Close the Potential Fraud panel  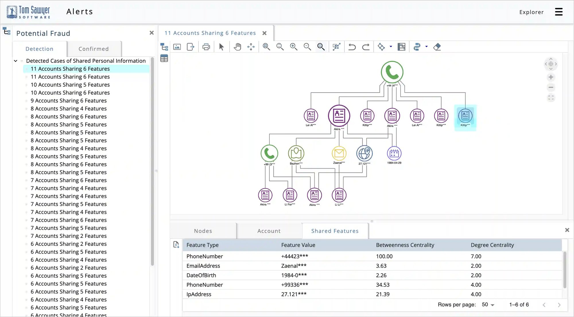click(x=152, y=33)
